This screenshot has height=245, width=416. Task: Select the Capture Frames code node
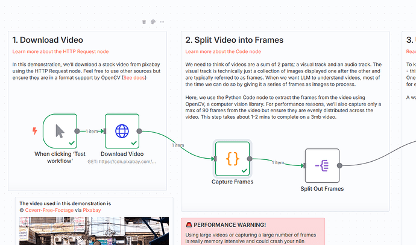pos(232,159)
